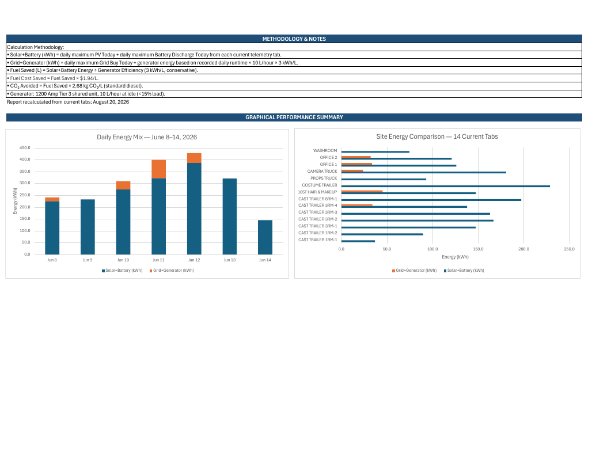
Task: Select the OFFICE 2 category label
Action: click(328, 157)
